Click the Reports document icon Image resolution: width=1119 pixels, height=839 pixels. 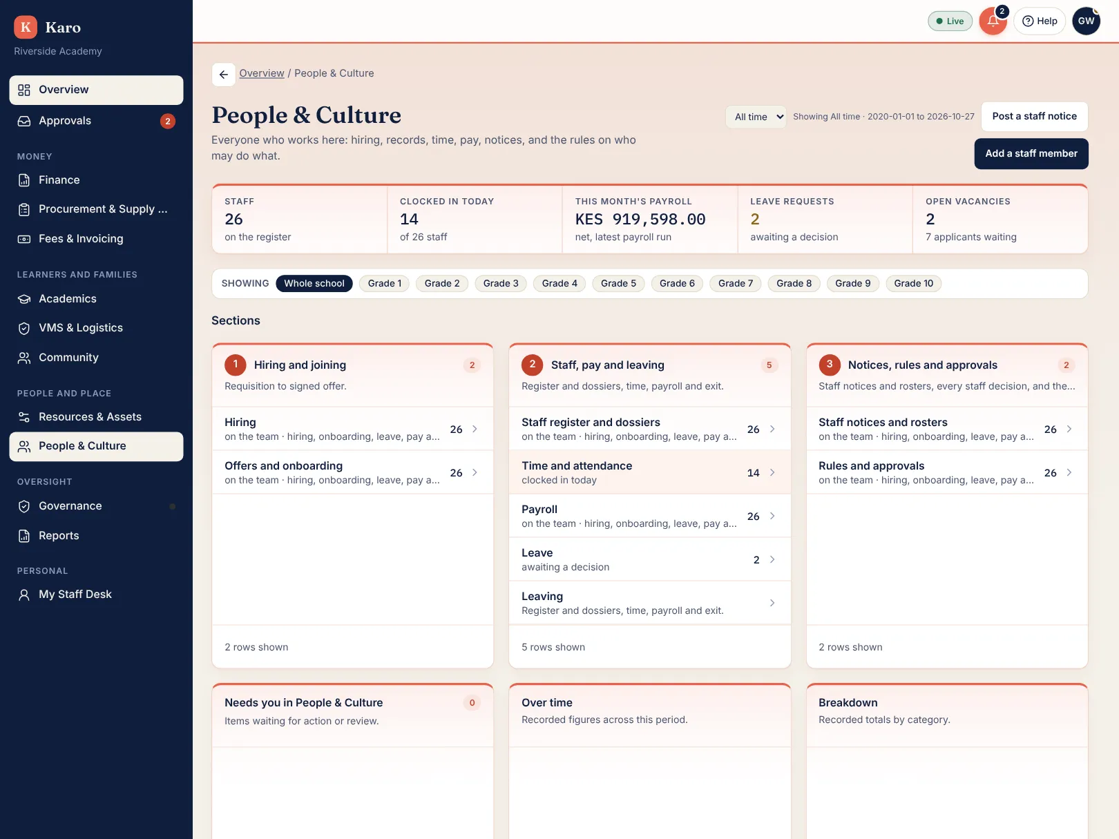pos(24,536)
